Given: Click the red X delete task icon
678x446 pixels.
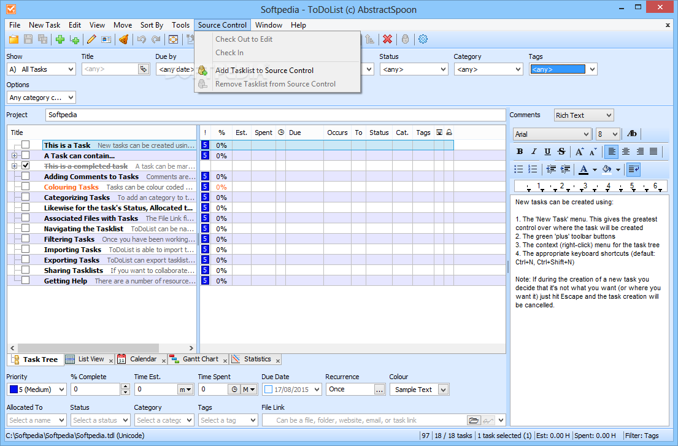Looking at the screenshot, I should pos(387,39).
